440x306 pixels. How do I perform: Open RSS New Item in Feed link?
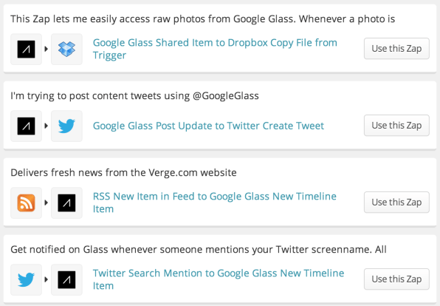coord(215,203)
